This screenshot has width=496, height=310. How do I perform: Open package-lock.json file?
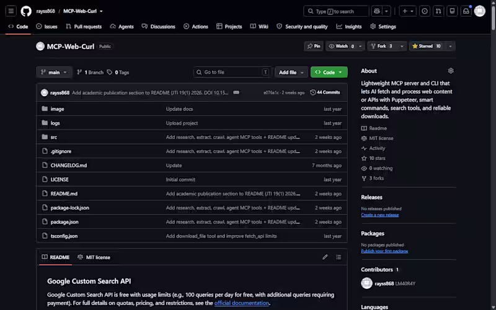(69, 208)
